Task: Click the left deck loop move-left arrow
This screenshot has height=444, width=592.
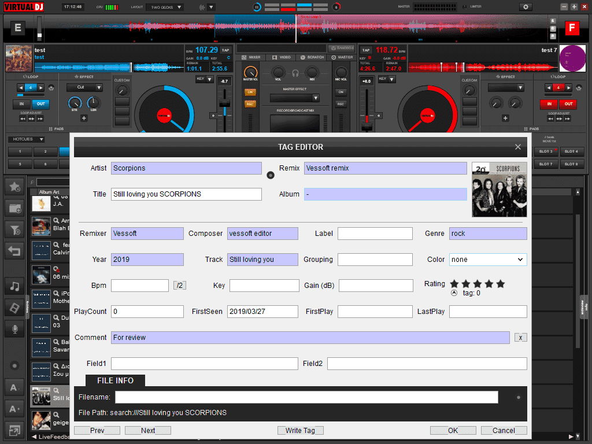Action: click(x=23, y=119)
